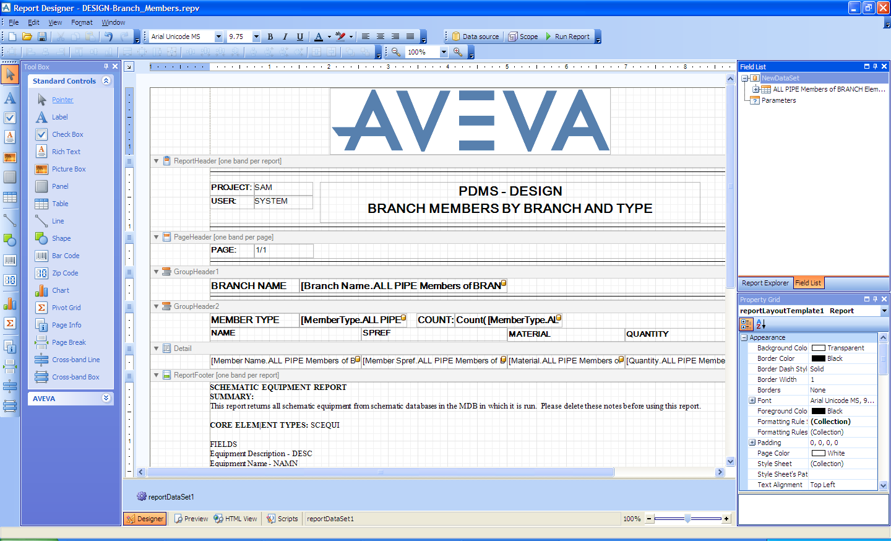
Task: Select the Line control
Action: [58, 221]
